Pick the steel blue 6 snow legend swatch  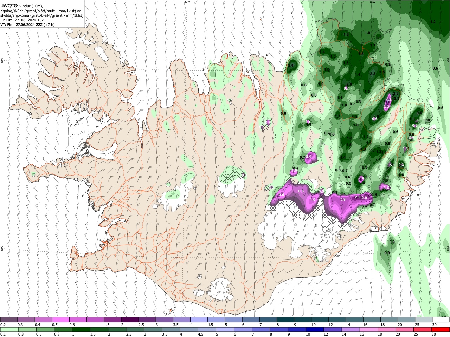point(251,320)
